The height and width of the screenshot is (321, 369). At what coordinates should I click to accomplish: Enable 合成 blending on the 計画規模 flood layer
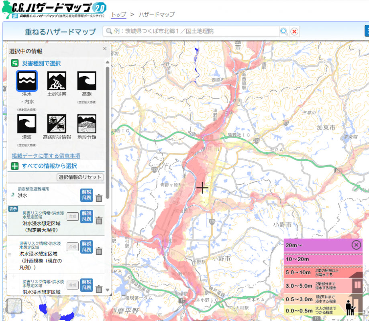(72, 247)
